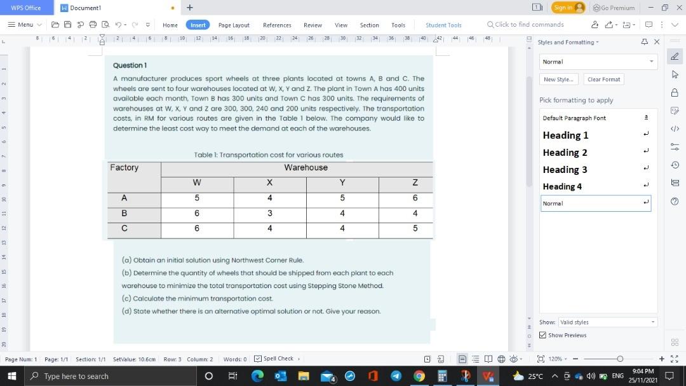
Task: Open the Page Layout tab
Action: click(x=234, y=25)
